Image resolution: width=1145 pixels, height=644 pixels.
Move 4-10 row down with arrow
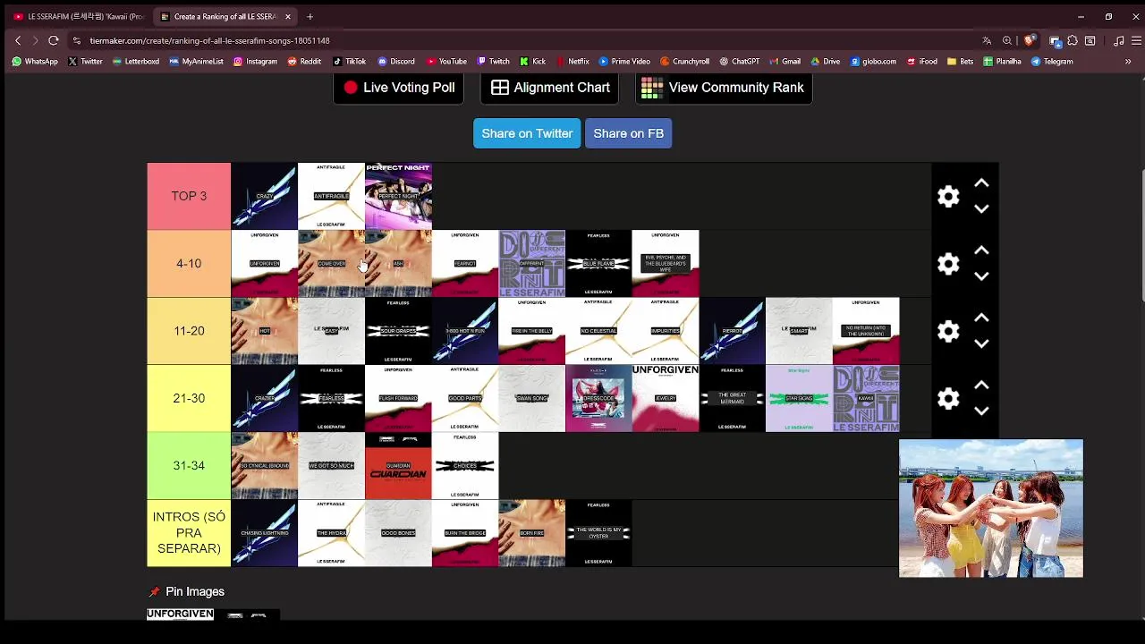(981, 276)
